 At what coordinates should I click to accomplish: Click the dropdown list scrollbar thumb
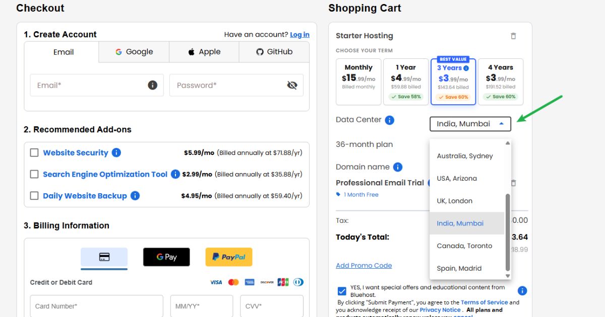508,232
